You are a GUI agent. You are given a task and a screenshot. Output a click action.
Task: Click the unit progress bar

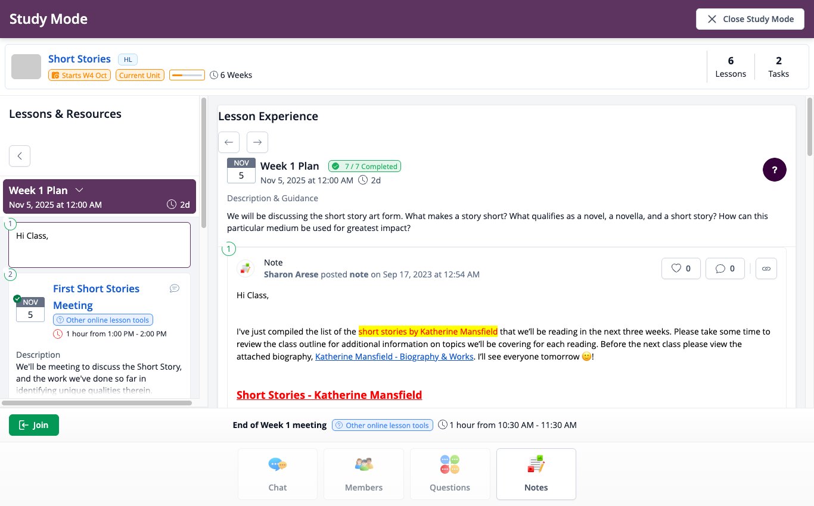click(187, 75)
